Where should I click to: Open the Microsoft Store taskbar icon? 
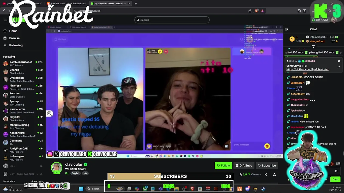pos(200,189)
